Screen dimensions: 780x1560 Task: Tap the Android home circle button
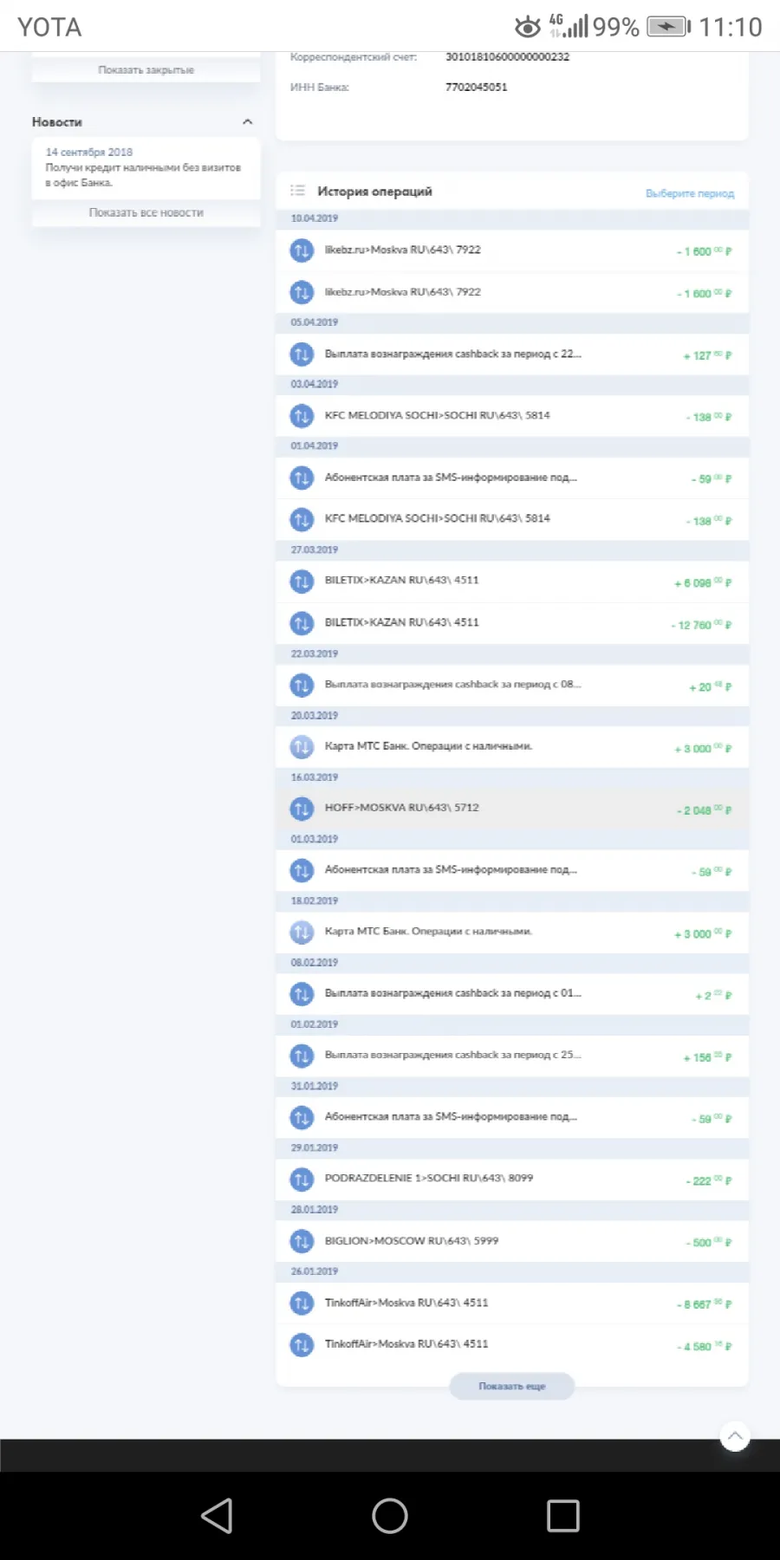click(x=390, y=1516)
